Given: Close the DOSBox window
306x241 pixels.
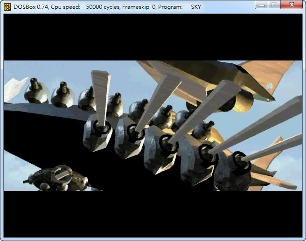Looking at the screenshot, I should click(292, 5).
